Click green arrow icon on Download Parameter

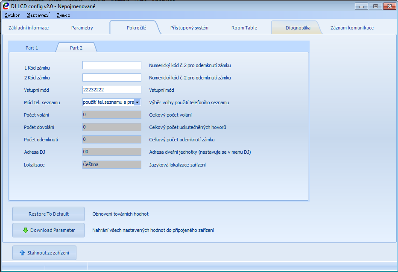25,230
